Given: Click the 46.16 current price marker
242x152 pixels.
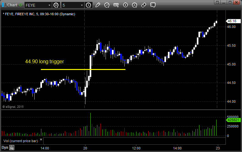Looking at the screenshot, I should (233, 21).
